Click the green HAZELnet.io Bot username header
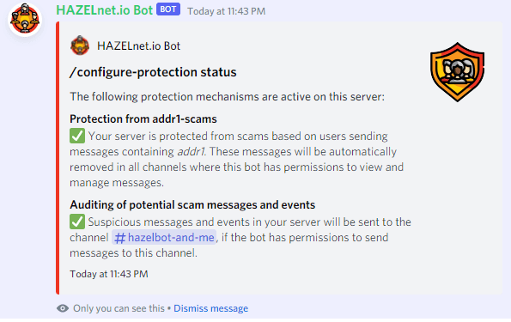 (x=104, y=10)
